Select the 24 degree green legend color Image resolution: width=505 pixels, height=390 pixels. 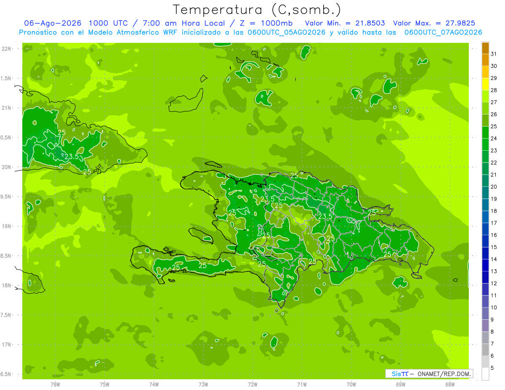click(485, 133)
